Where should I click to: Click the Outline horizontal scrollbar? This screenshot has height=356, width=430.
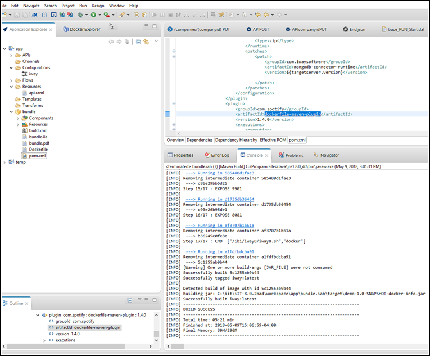click(x=78, y=346)
